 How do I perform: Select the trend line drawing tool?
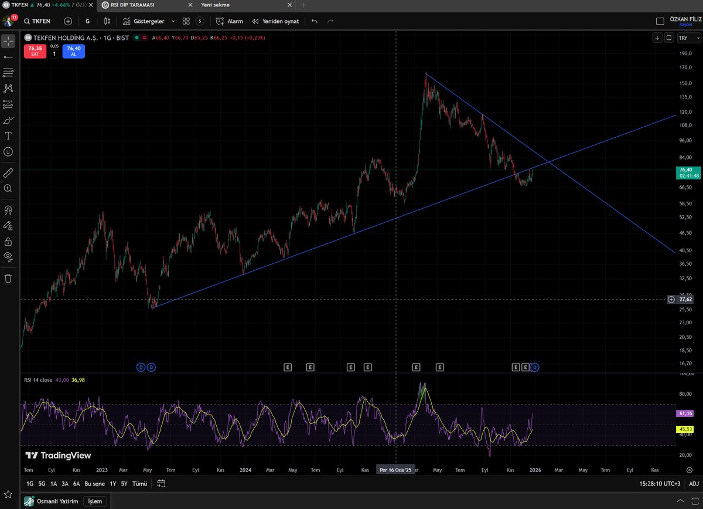click(x=8, y=57)
